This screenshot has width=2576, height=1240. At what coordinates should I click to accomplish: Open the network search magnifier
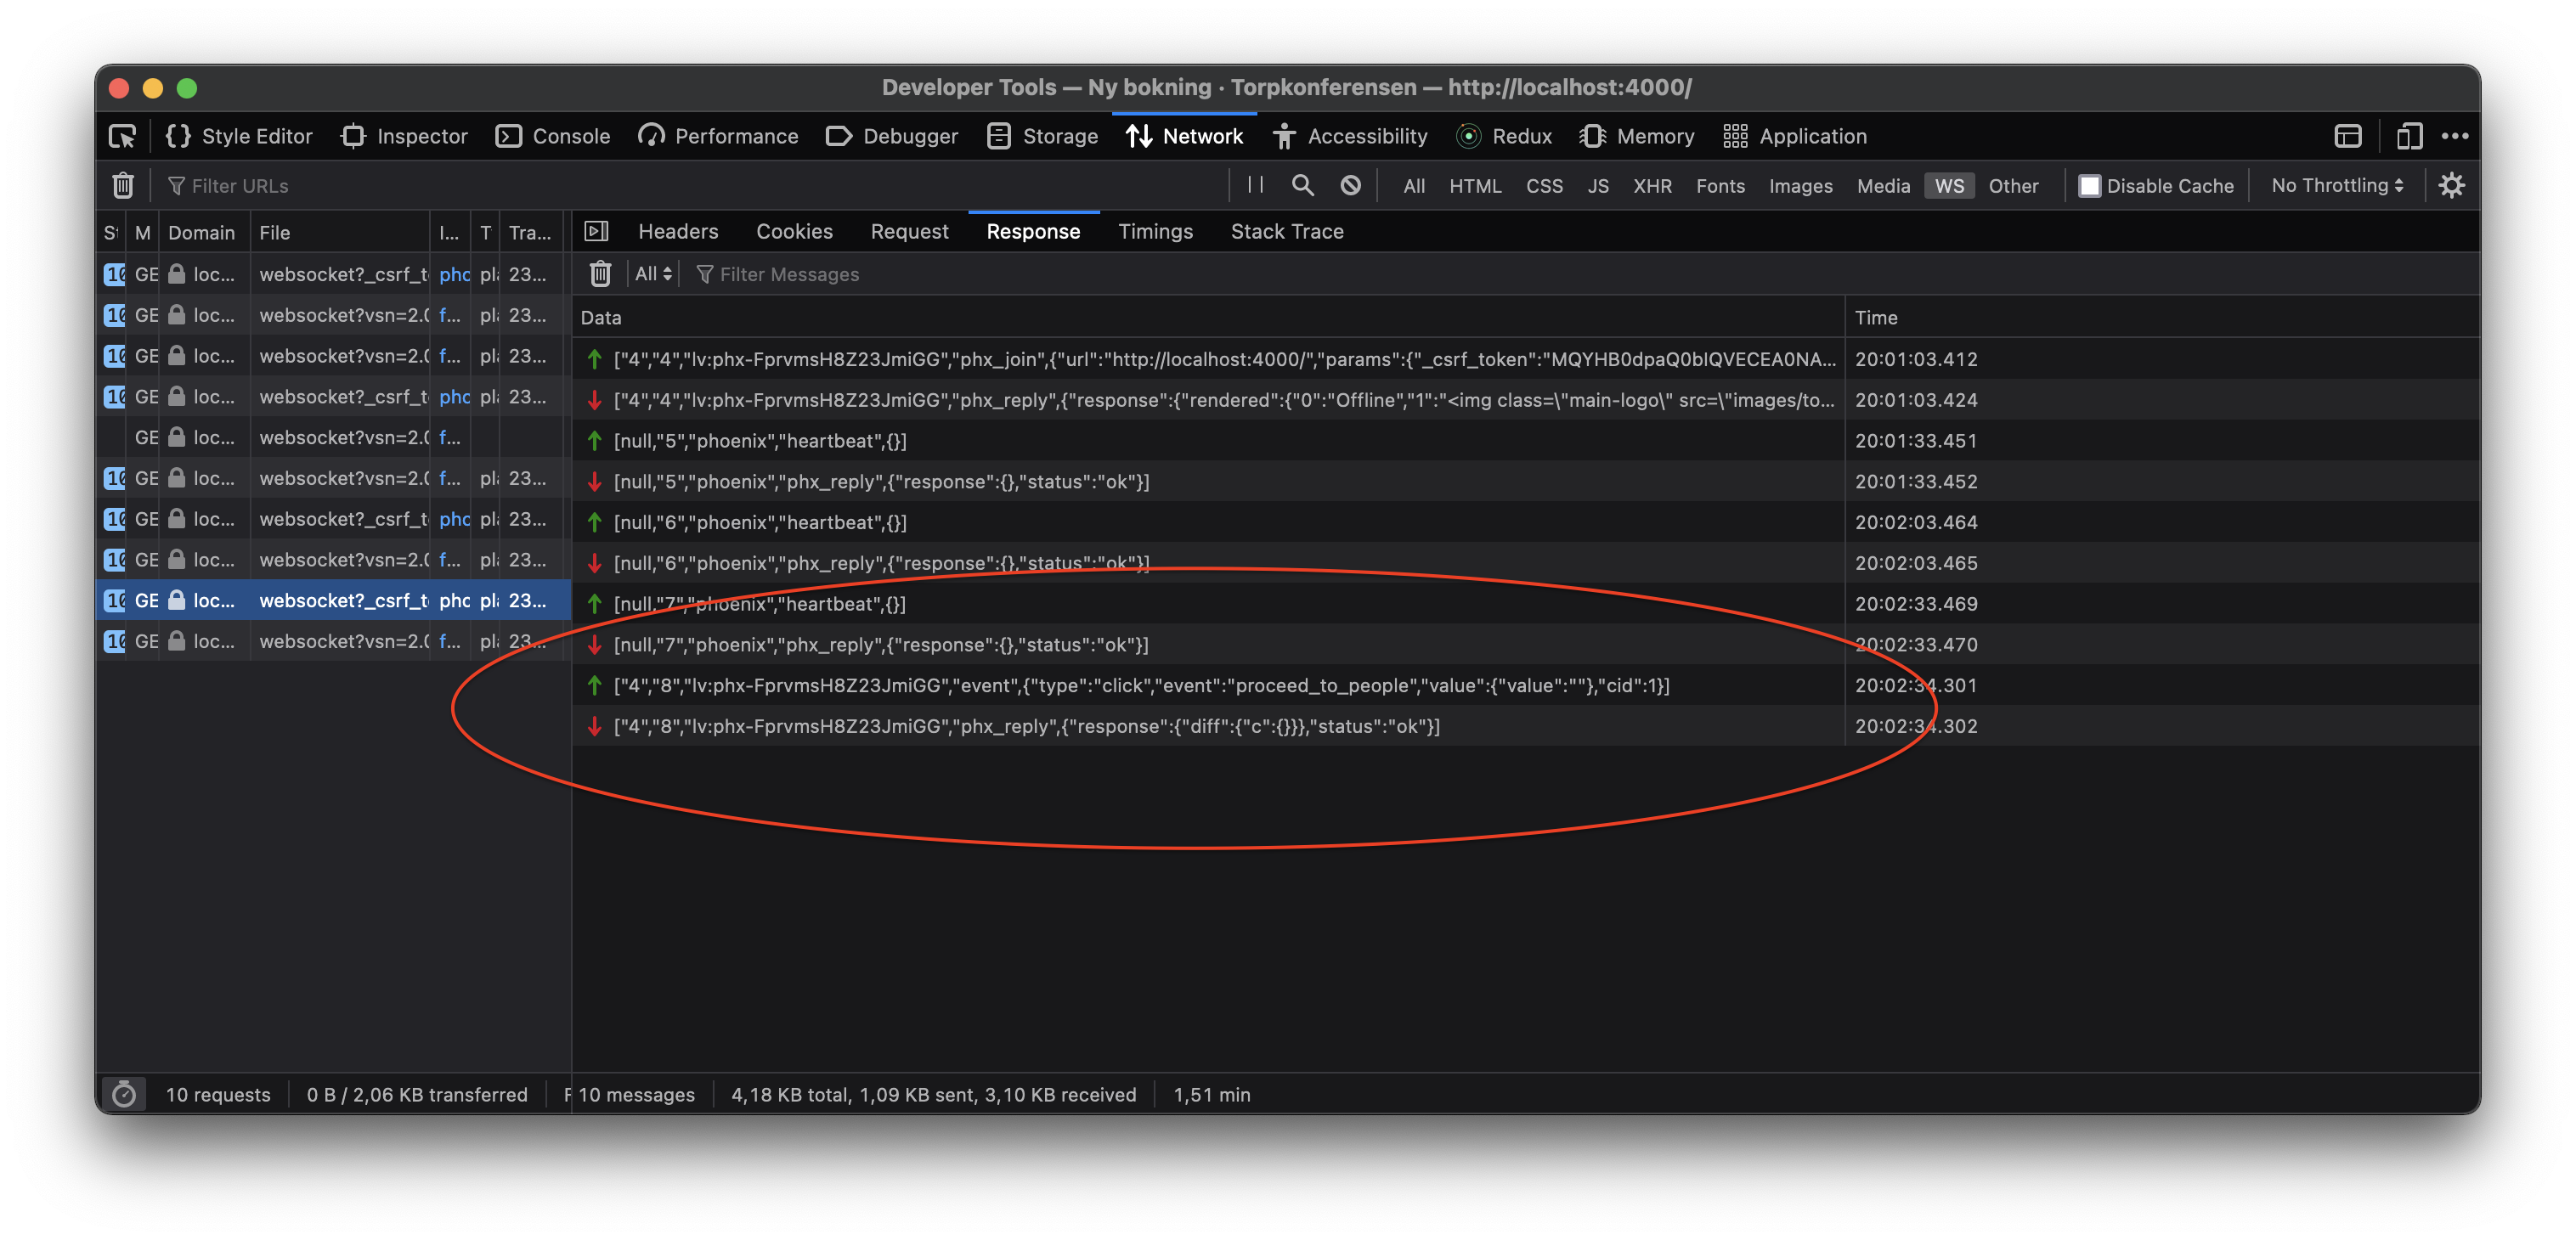[1302, 185]
